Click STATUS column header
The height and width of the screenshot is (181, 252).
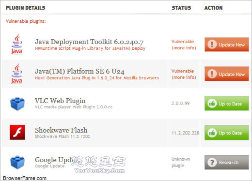[x=181, y=8]
